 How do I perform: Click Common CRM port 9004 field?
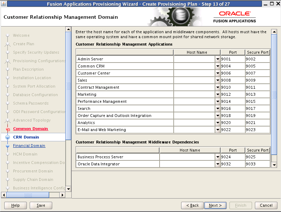(x=233, y=66)
